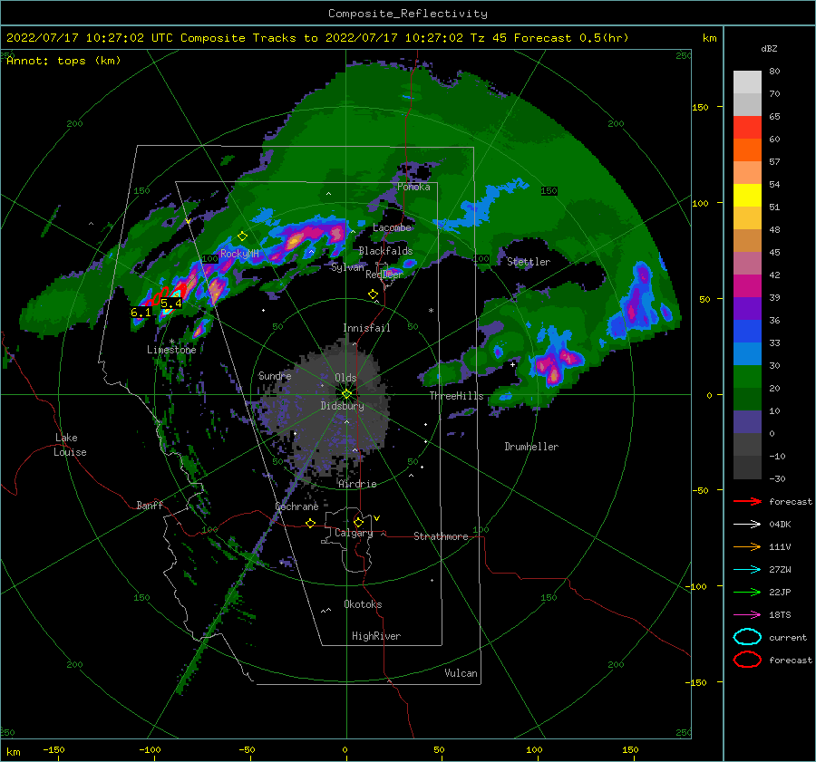Viewport: 816px width, 762px height.
Task: Click the yellow diamond marker above RockyMH
Action: click(242, 236)
